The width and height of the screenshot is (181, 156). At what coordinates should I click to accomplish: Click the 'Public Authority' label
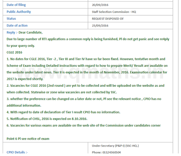tap(19, 12)
